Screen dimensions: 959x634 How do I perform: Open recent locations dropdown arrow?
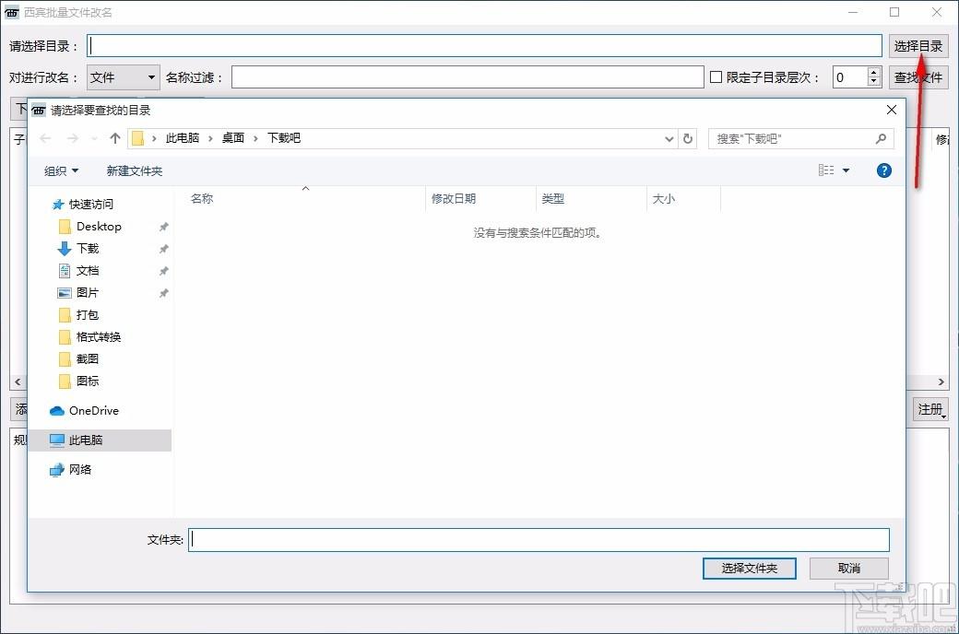click(x=94, y=139)
